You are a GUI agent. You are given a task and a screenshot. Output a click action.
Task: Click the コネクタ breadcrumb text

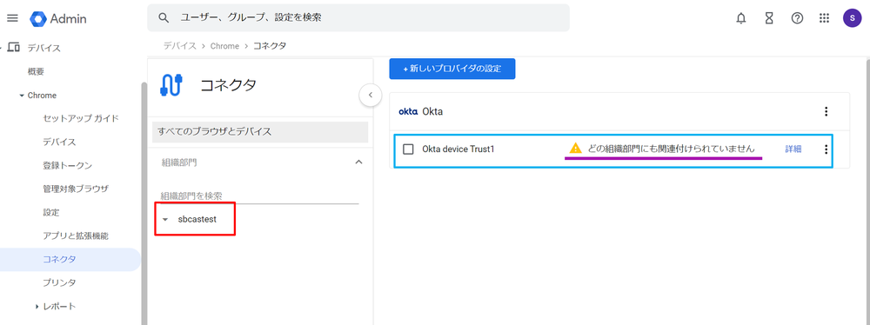point(270,46)
